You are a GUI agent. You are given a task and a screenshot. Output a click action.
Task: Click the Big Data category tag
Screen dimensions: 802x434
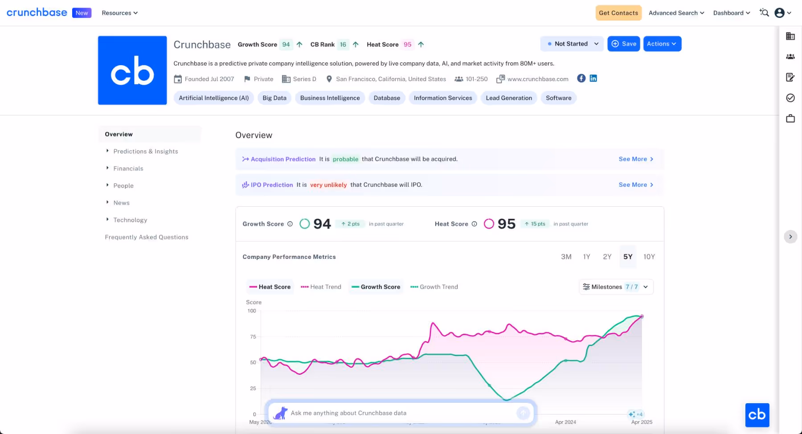(274, 98)
